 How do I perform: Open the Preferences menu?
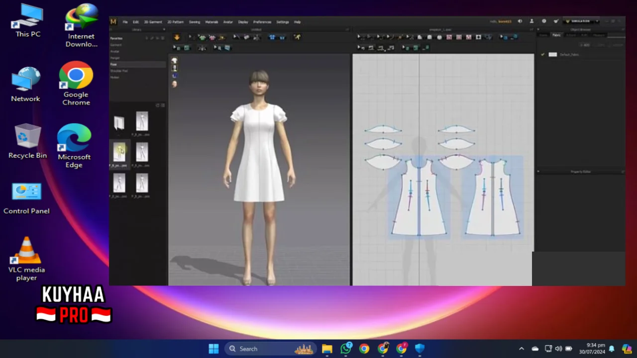[262, 22]
